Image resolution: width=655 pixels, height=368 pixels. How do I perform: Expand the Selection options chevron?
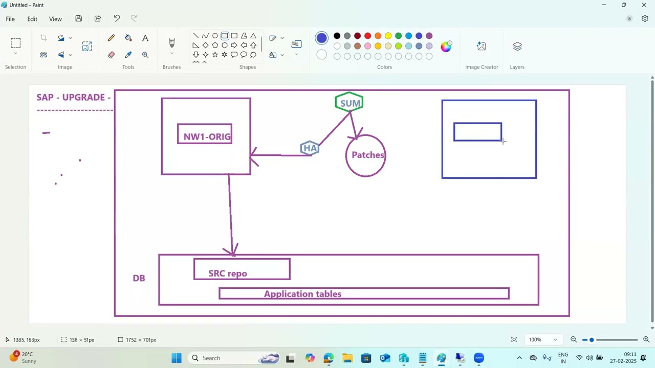(15, 54)
